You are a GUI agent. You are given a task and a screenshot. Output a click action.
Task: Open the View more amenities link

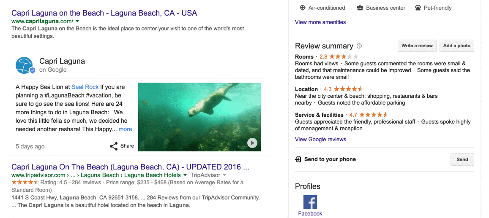tap(320, 22)
